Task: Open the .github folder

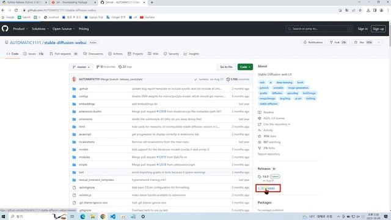Action: [83, 89]
